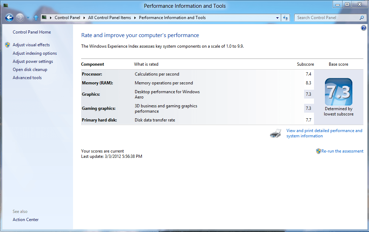The height and width of the screenshot is (232, 369).
Task: Open Adjust indexing options
Action: (x=35, y=53)
